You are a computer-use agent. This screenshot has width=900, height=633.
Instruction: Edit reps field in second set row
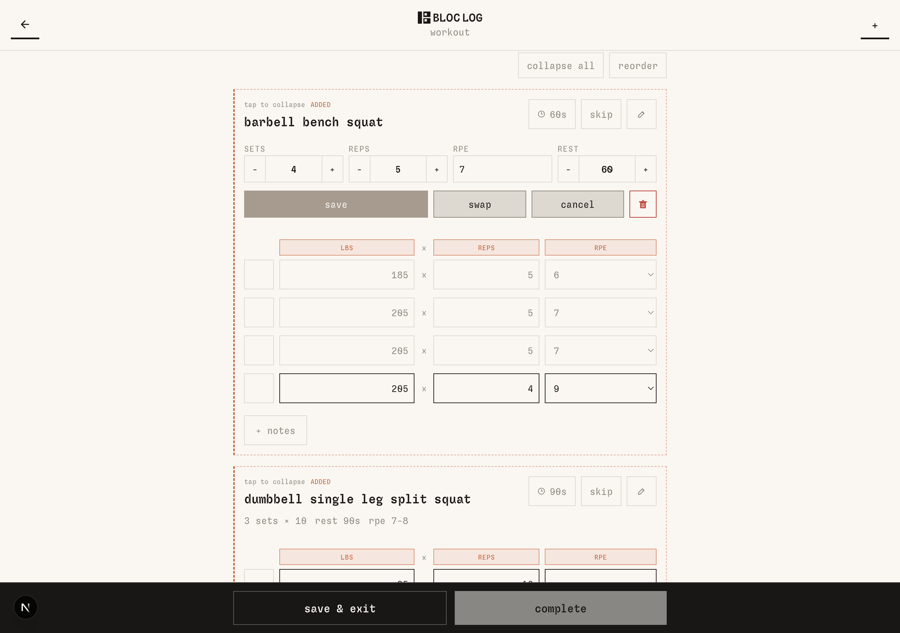(486, 313)
